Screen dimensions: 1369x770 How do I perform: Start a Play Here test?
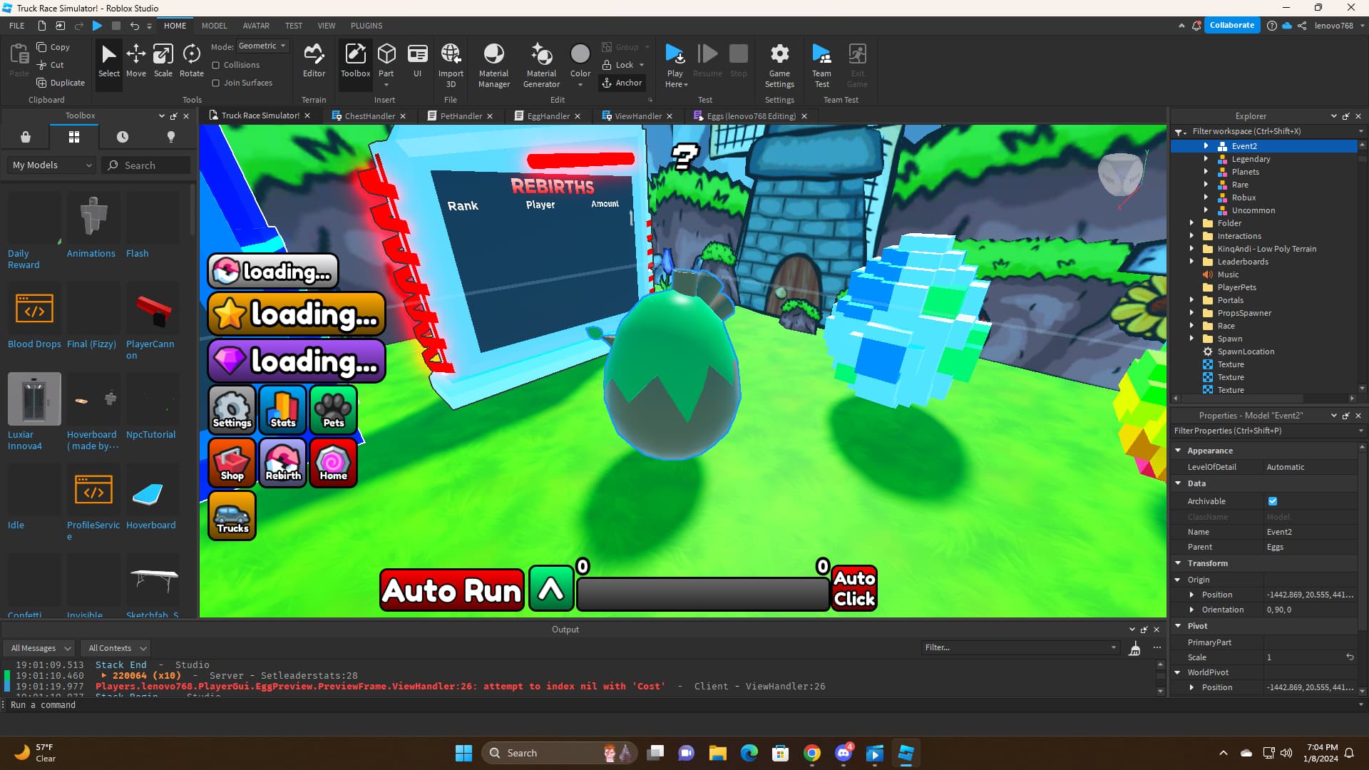pos(675,64)
